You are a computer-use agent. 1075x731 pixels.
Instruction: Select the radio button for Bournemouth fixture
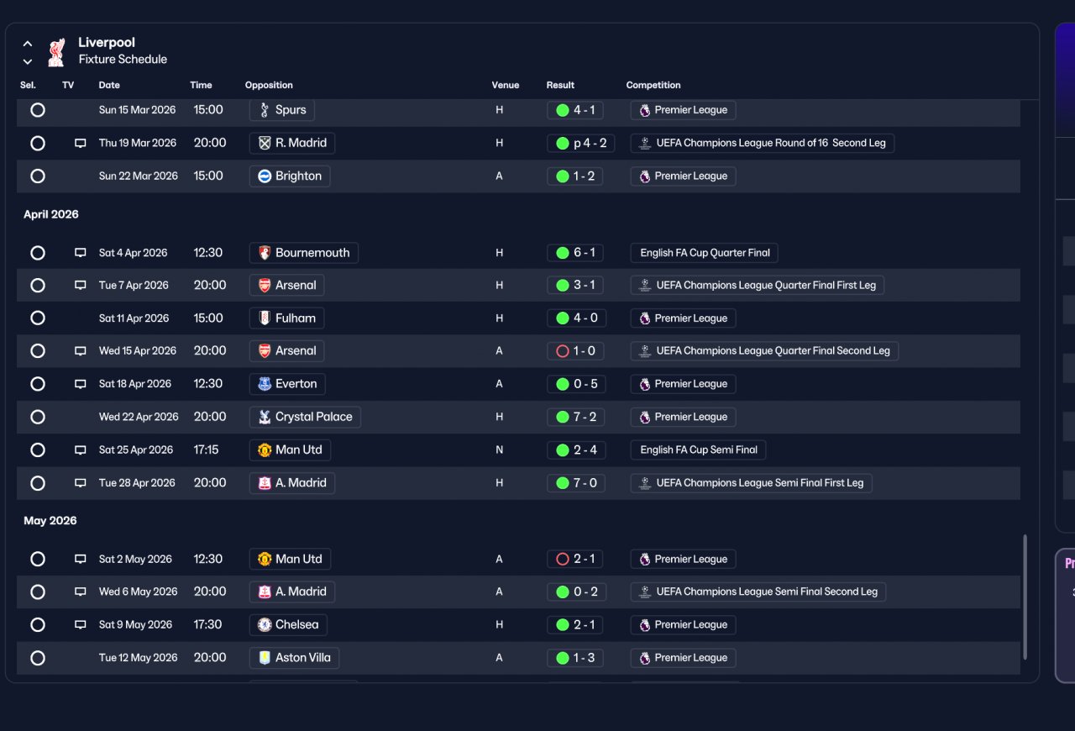tap(38, 253)
